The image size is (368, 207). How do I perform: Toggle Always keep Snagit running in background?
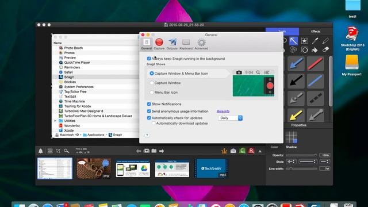149,59
